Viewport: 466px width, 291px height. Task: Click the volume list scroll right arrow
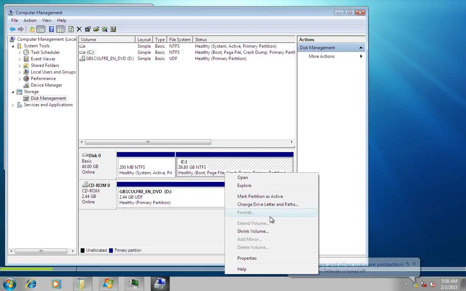[x=292, y=142]
